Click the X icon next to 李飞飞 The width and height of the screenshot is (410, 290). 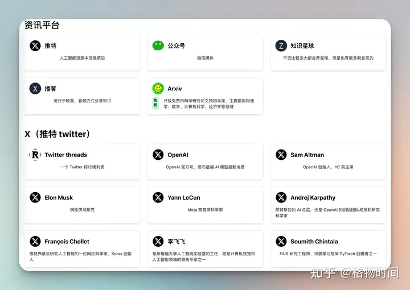coord(158,242)
